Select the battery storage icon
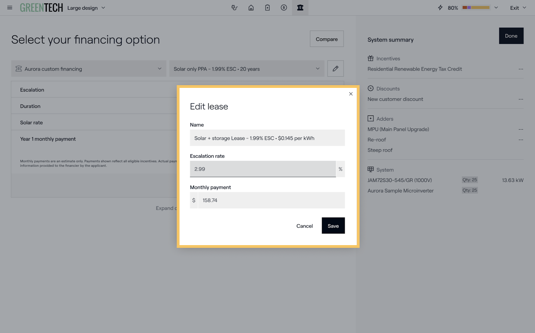This screenshot has height=333, width=535. 267,8
